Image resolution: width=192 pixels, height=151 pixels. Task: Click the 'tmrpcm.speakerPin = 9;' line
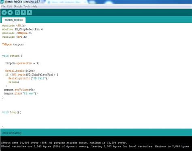point(22,63)
